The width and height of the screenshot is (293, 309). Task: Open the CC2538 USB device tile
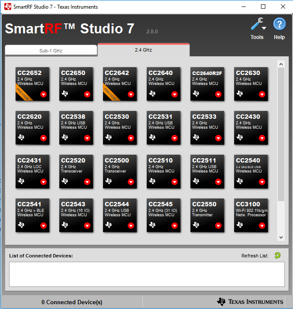click(76, 128)
